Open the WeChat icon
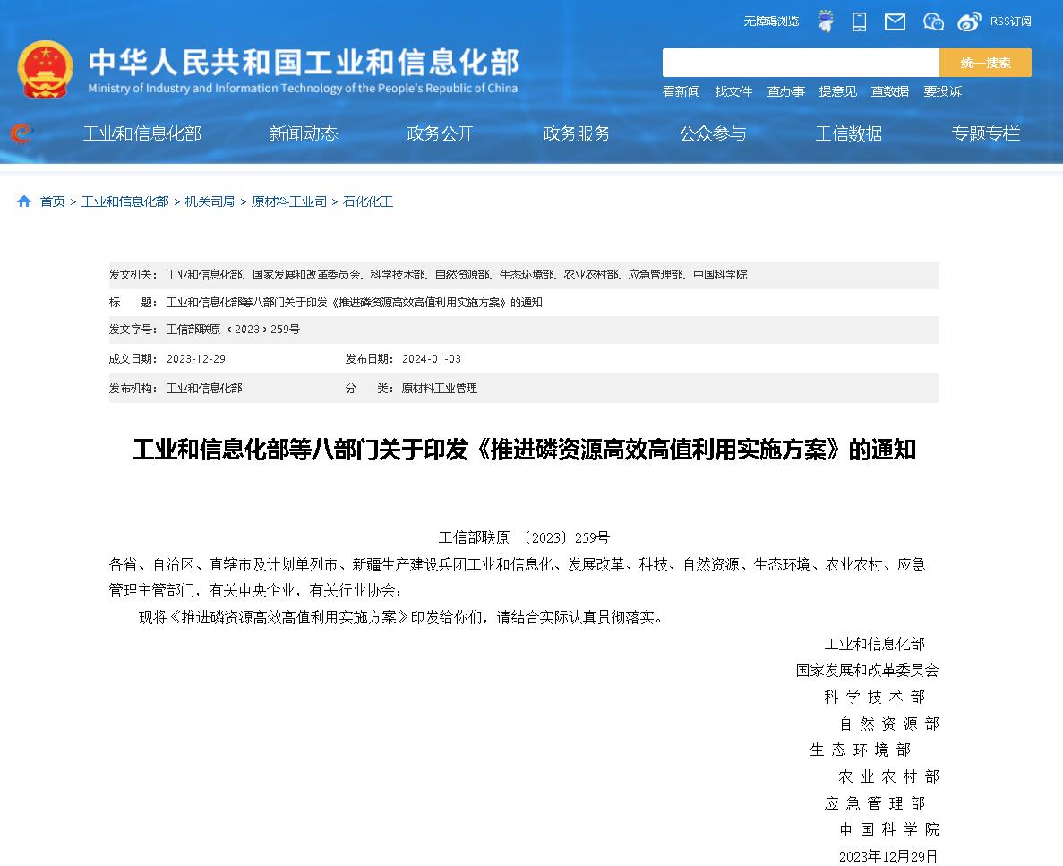The width and height of the screenshot is (1063, 866). coord(933,21)
